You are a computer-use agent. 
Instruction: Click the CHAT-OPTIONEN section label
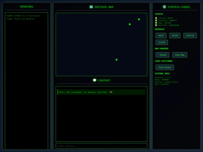click(x=164, y=61)
